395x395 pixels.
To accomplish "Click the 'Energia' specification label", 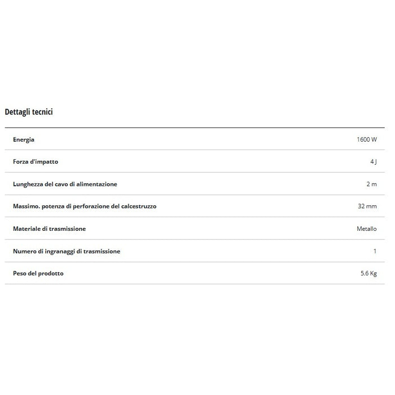I will coord(24,139).
